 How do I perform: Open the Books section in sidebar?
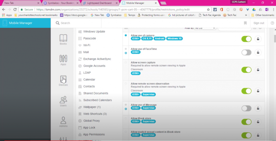63,40
